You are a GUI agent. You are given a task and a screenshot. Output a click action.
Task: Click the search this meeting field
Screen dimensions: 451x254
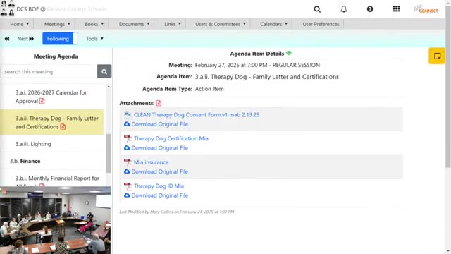coord(49,71)
